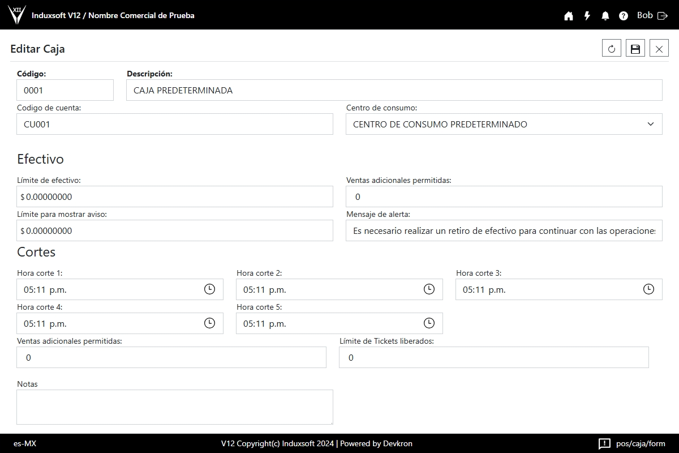Save the caja with the floppy disk icon
Screen dimensions: 679x453
tap(635, 49)
